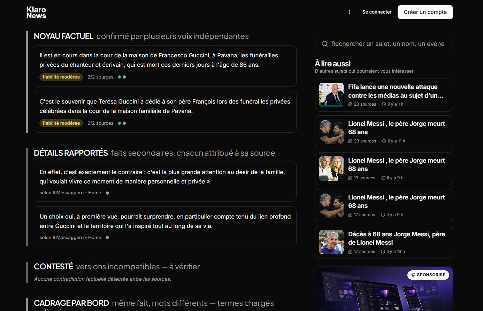Open the Lionel Messi headline with 23 sources

tap(397, 128)
